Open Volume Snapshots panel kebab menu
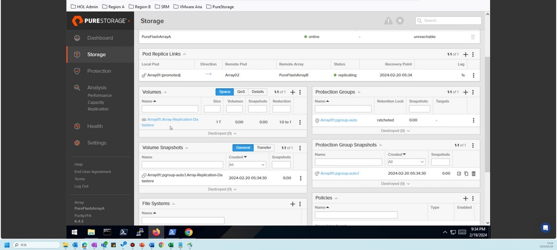 300,148
